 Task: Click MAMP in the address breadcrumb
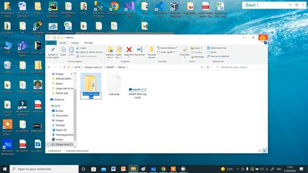[110, 67]
